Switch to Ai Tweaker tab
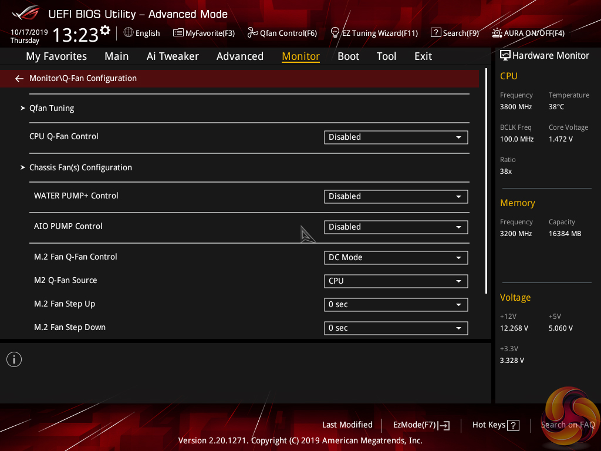Screen dimensions: 601x451 173,56
